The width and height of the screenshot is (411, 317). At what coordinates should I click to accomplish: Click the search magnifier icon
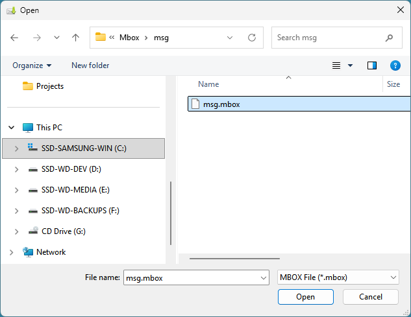[389, 38]
